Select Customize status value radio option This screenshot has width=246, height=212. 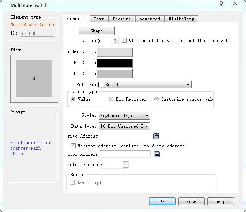point(156,99)
